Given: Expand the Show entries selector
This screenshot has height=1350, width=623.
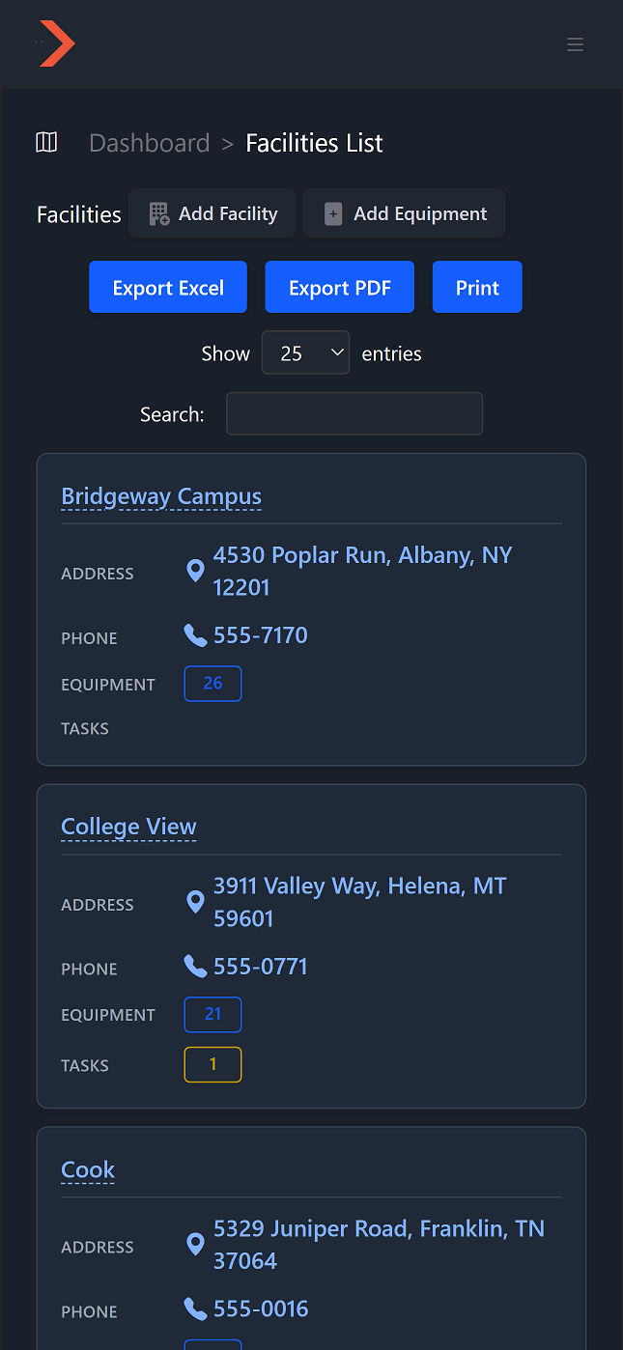Looking at the screenshot, I should (305, 352).
